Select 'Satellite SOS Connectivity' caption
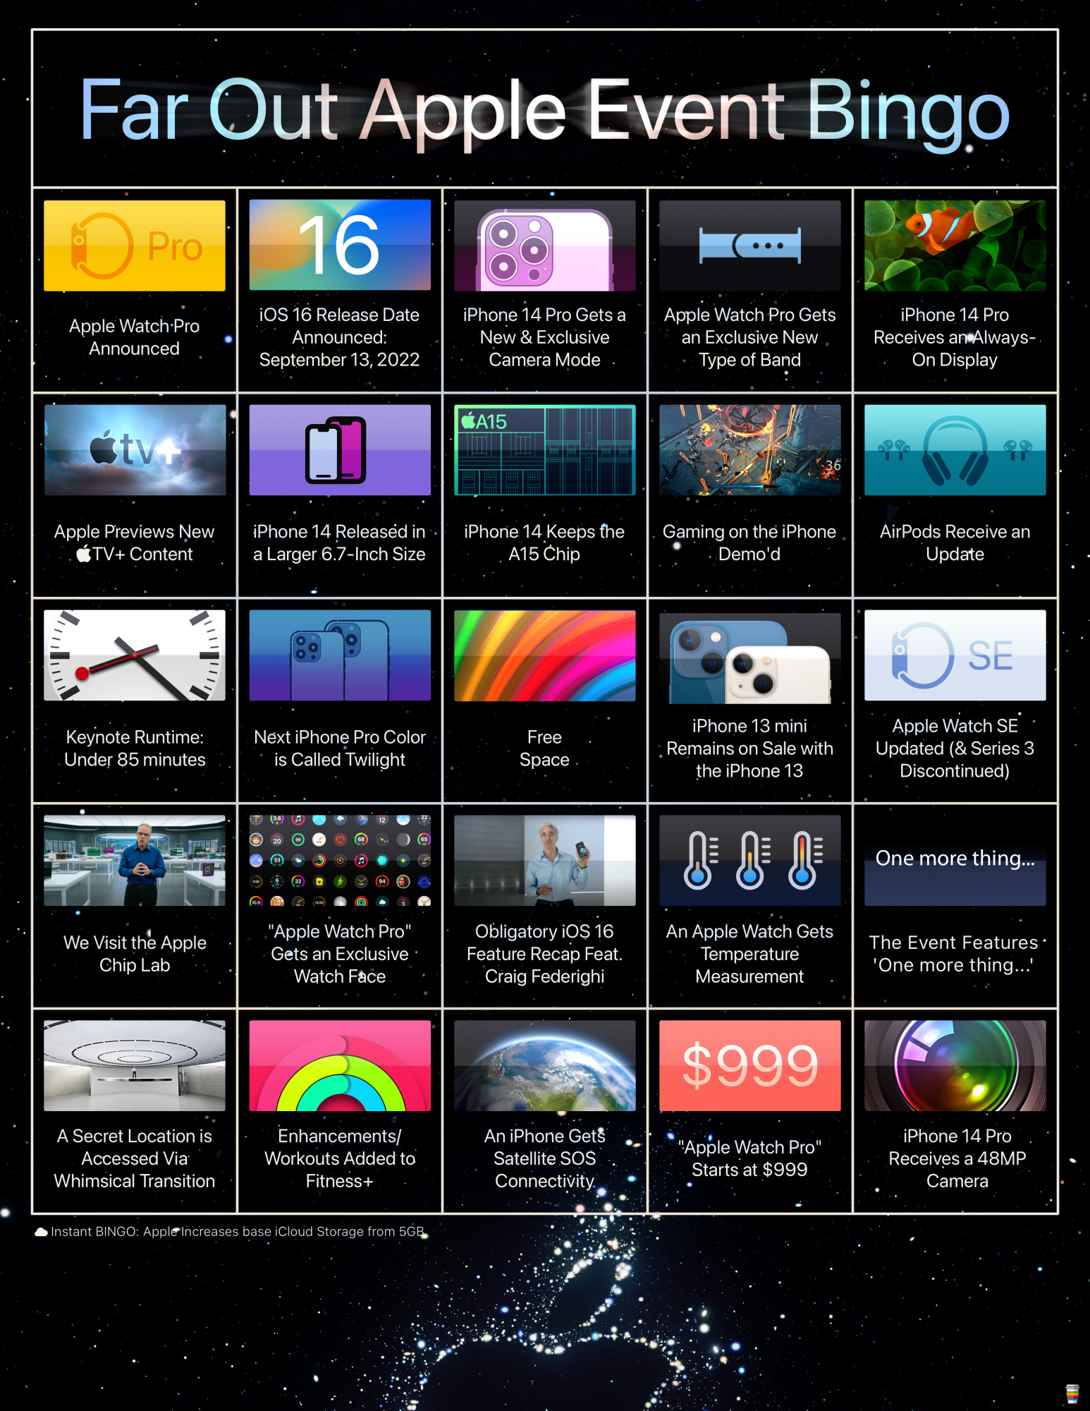 click(x=545, y=1158)
